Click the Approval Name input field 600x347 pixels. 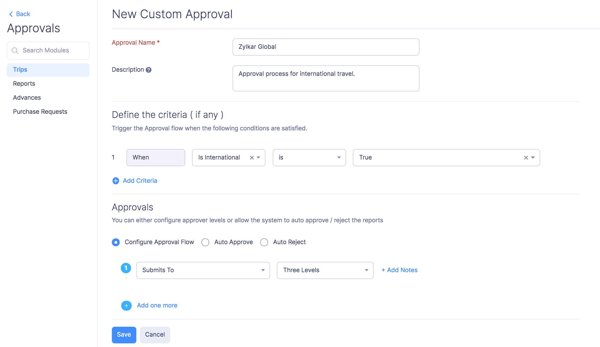(x=326, y=47)
